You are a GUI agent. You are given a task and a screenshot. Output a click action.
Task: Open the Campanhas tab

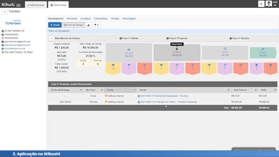101,19
